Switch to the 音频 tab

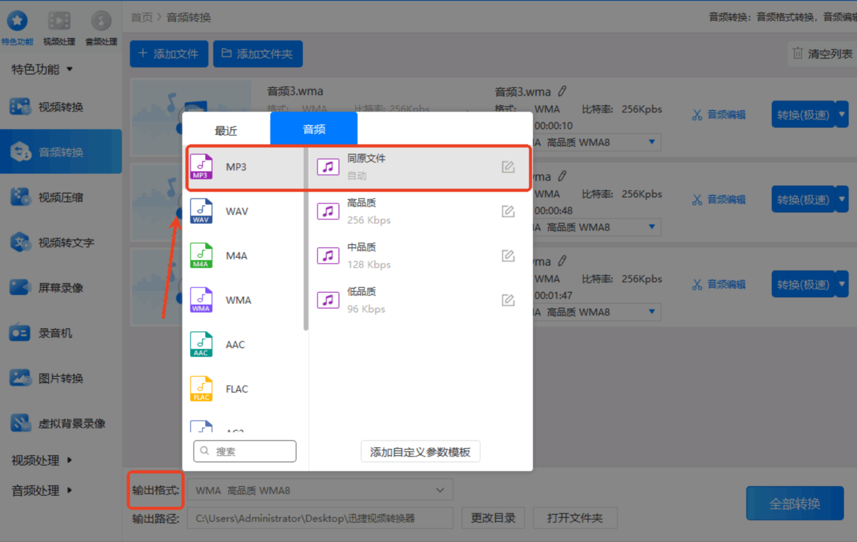[x=314, y=129]
